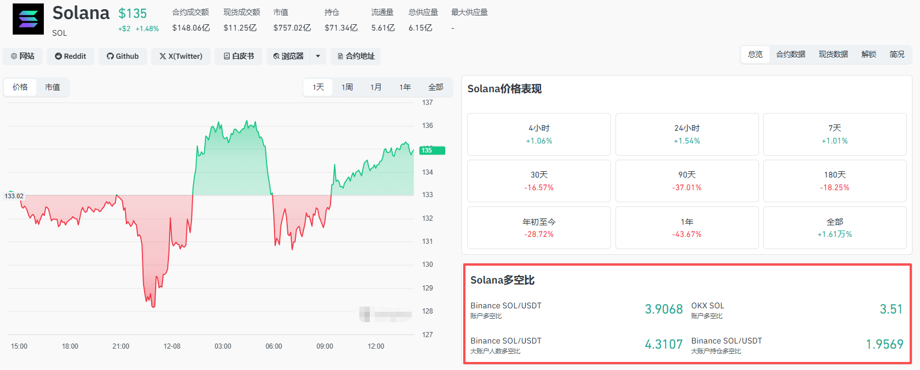This screenshot has height=370, width=920.
Task: Switch to the 总览 overview tab
Action: click(755, 54)
